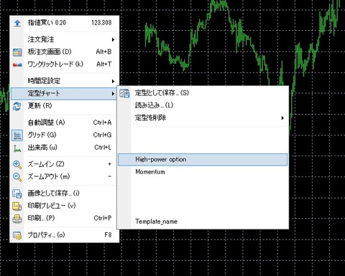Click the F8 shortcut text

point(108,235)
